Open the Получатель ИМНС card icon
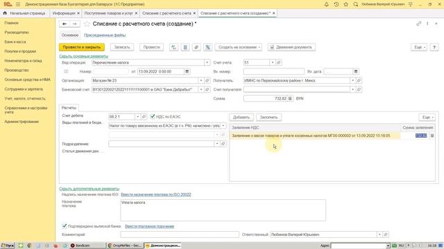This screenshot has width=444, height=249. (x=359, y=80)
